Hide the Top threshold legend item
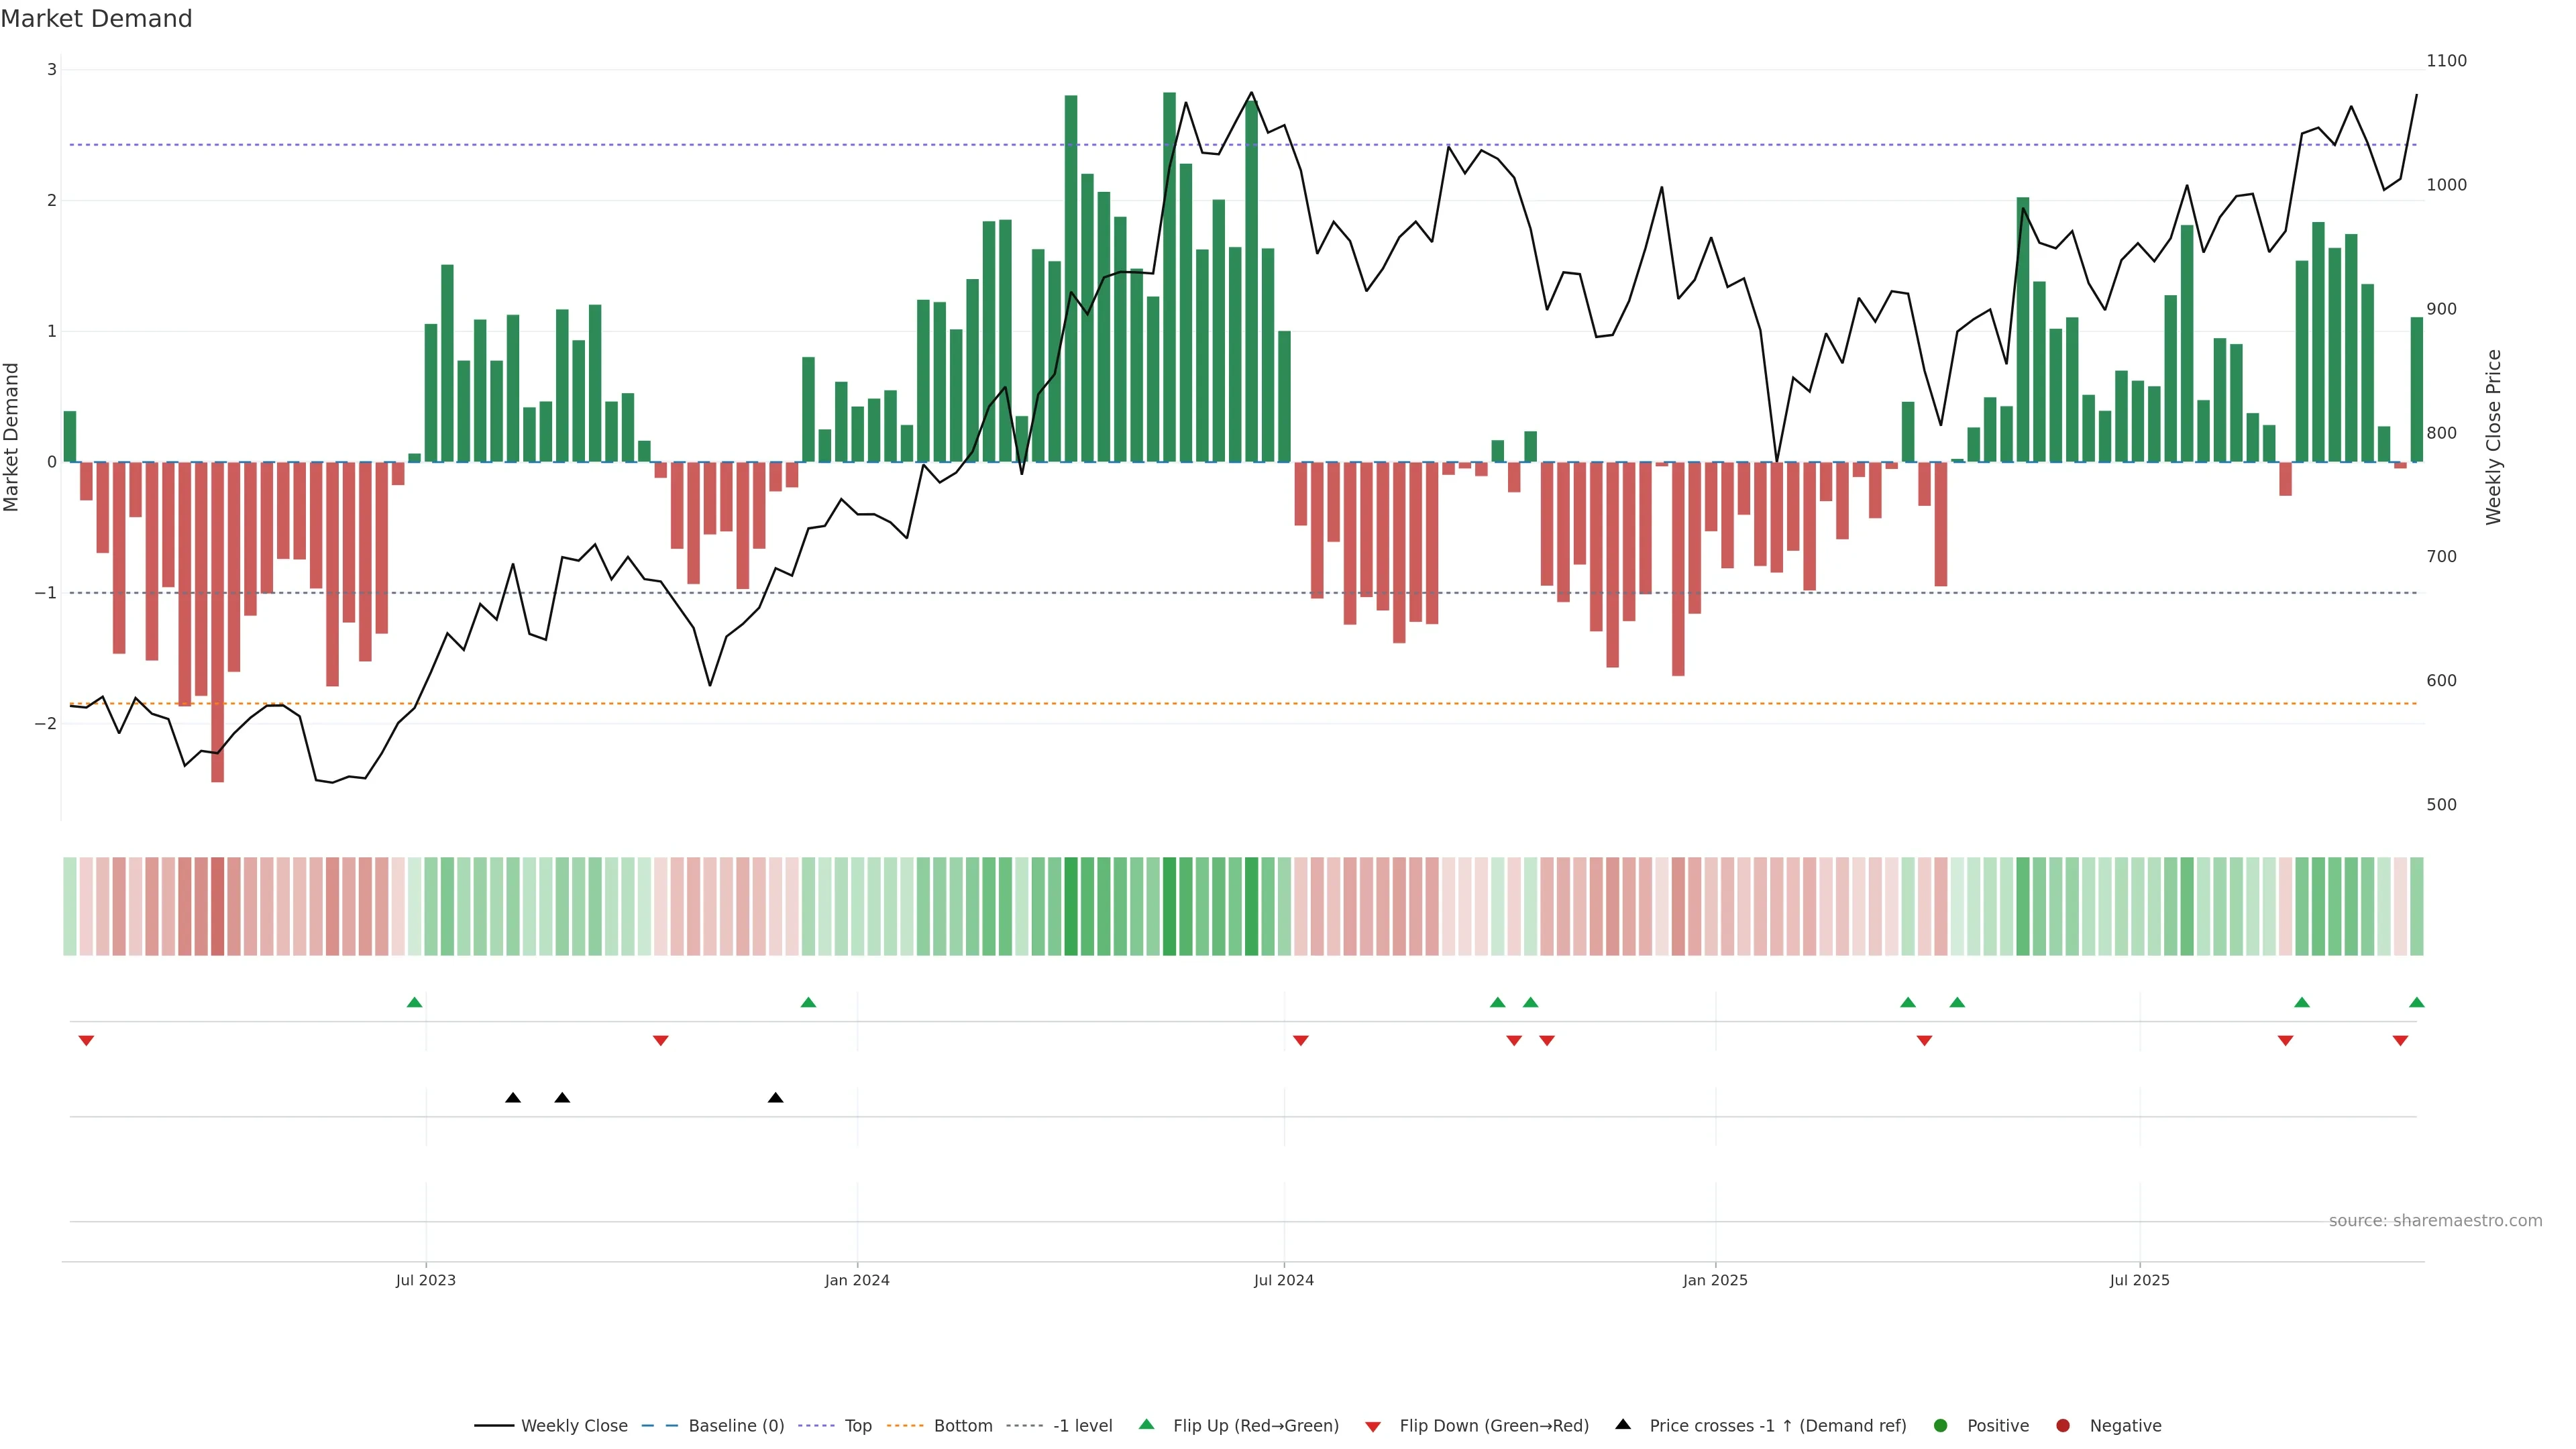This screenshot has width=2576, height=1449. coord(857,1426)
